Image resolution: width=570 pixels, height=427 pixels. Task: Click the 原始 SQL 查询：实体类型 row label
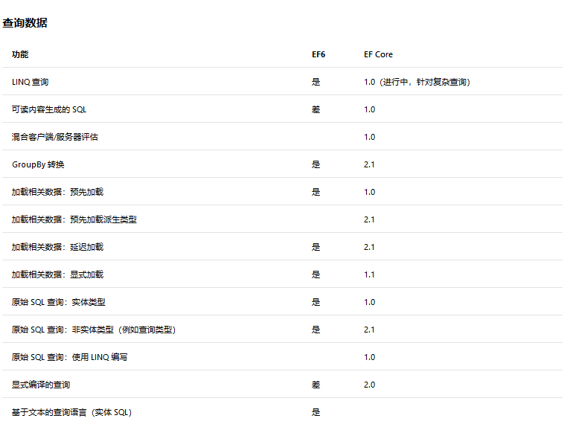59,302
